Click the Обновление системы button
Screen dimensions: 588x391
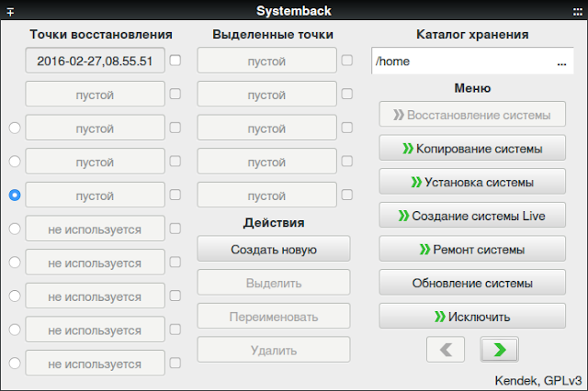[x=472, y=283]
